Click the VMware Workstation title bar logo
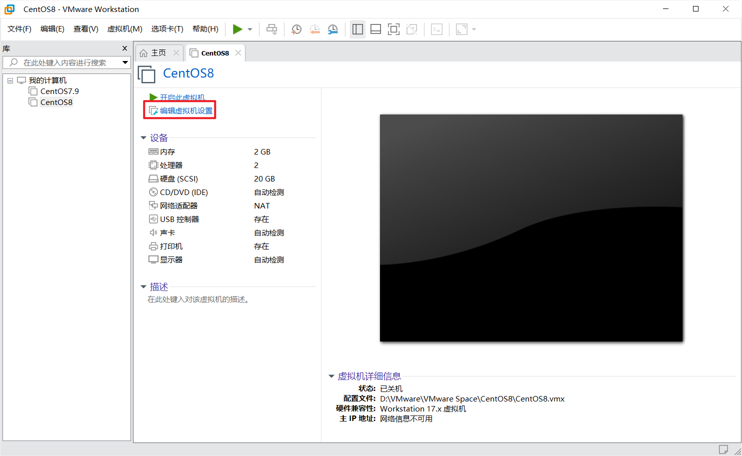Screen dimensions: 742x456 [9, 9]
